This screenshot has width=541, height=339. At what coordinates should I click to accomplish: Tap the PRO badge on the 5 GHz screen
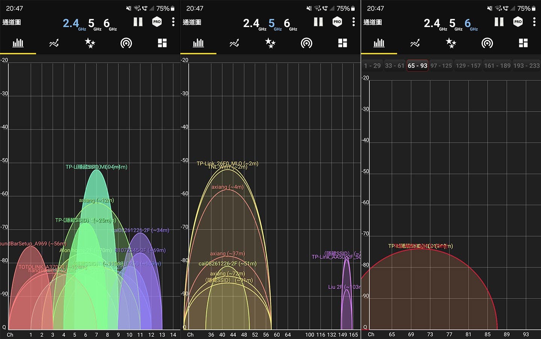tap(337, 22)
